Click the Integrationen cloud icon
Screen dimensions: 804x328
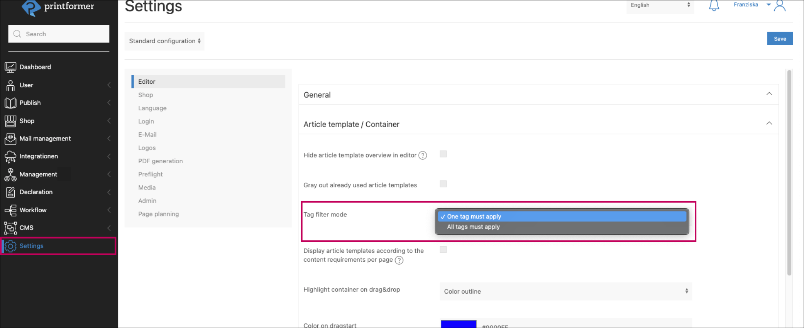(x=10, y=156)
